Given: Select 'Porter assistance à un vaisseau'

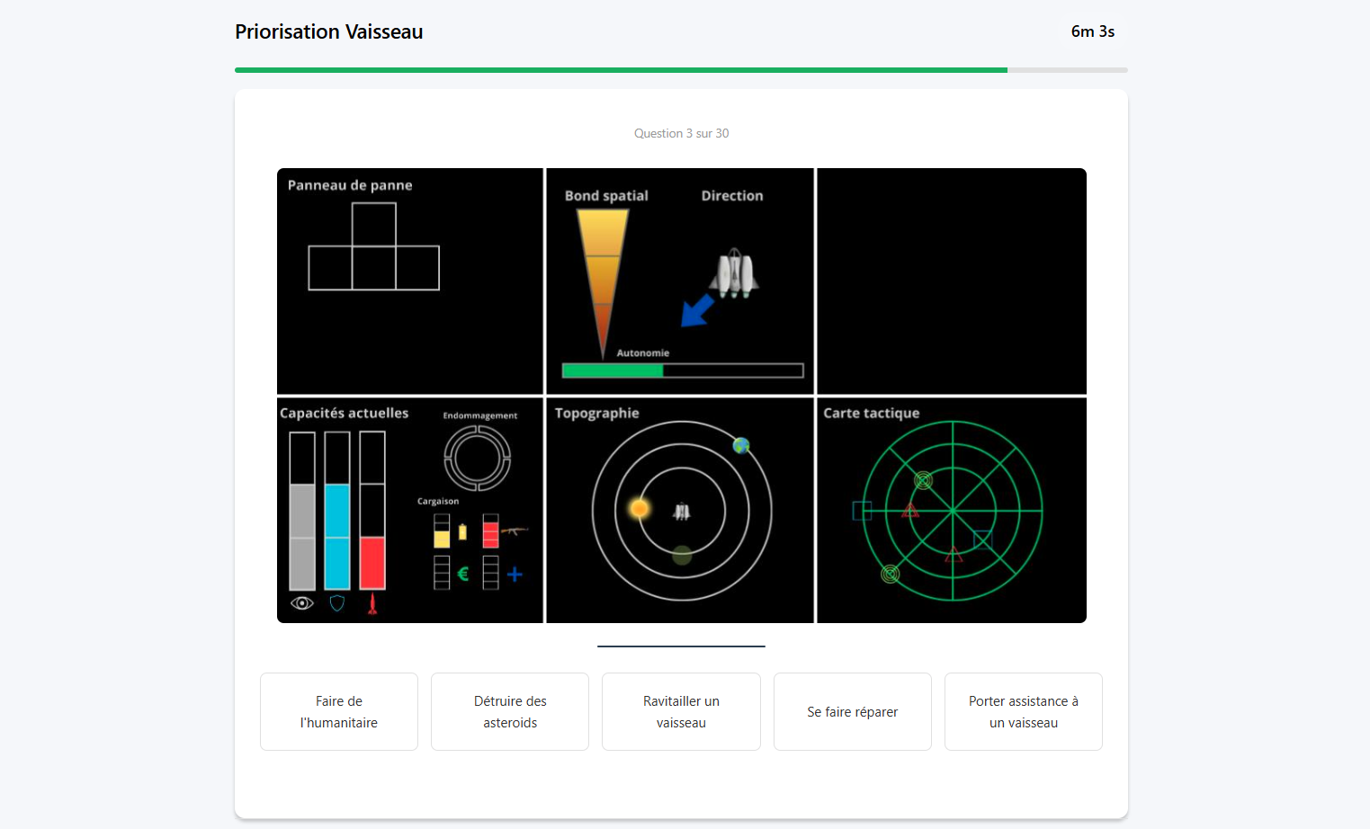Looking at the screenshot, I should click(x=1023, y=711).
